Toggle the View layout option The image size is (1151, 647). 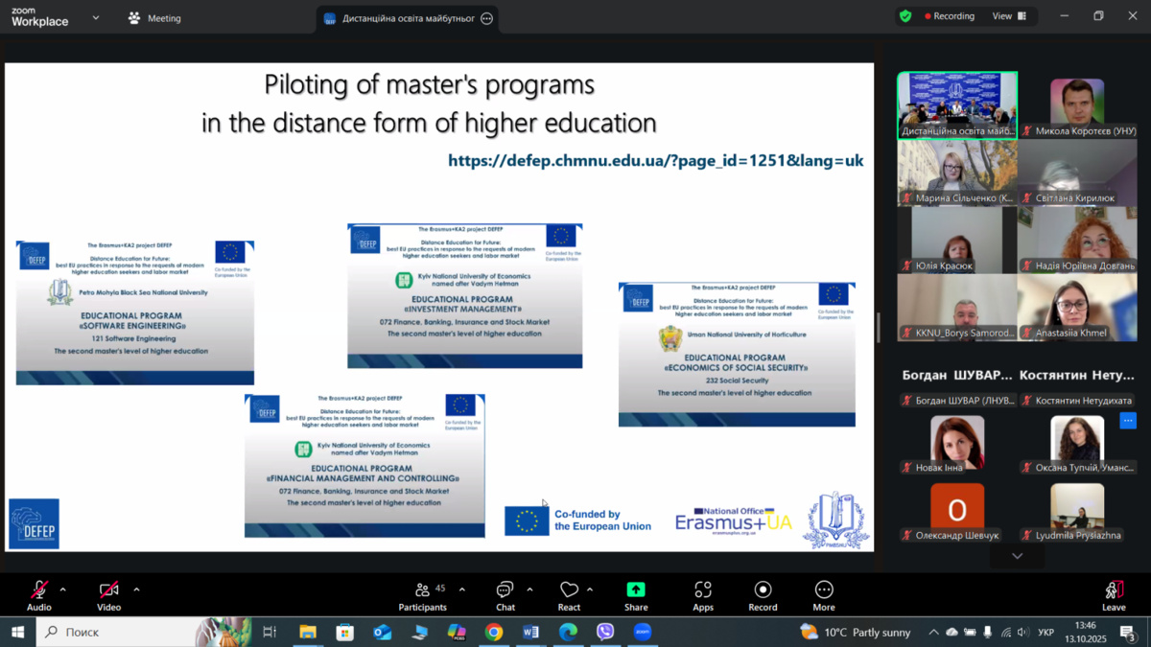point(1009,16)
